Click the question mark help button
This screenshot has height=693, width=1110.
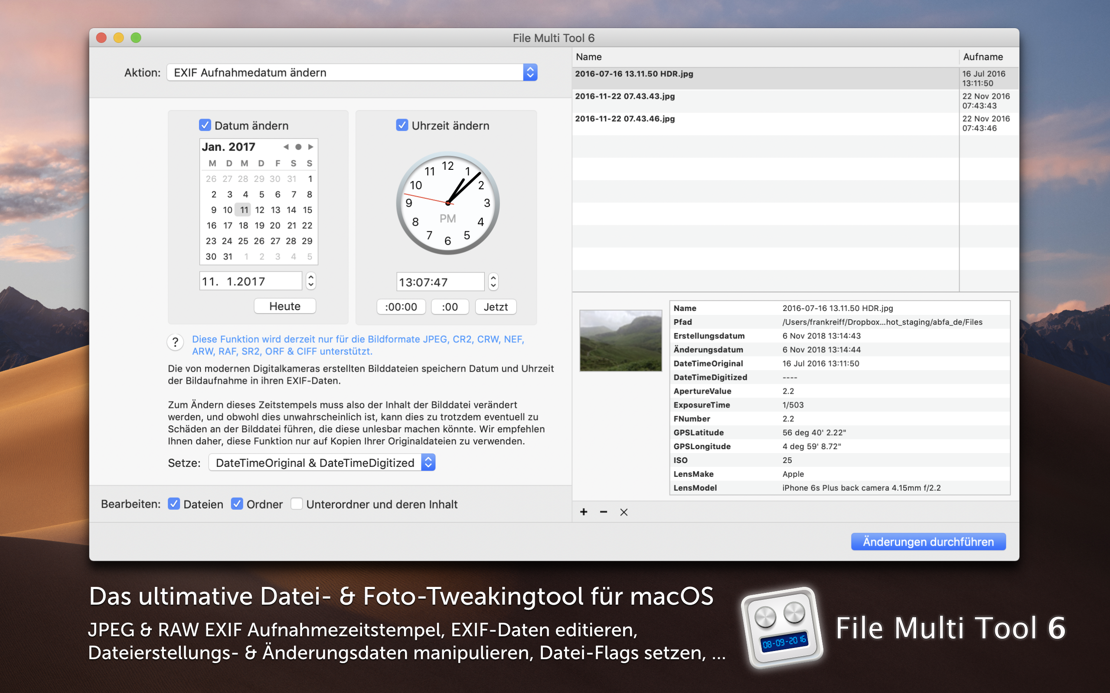pyautogui.click(x=175, y=342)
